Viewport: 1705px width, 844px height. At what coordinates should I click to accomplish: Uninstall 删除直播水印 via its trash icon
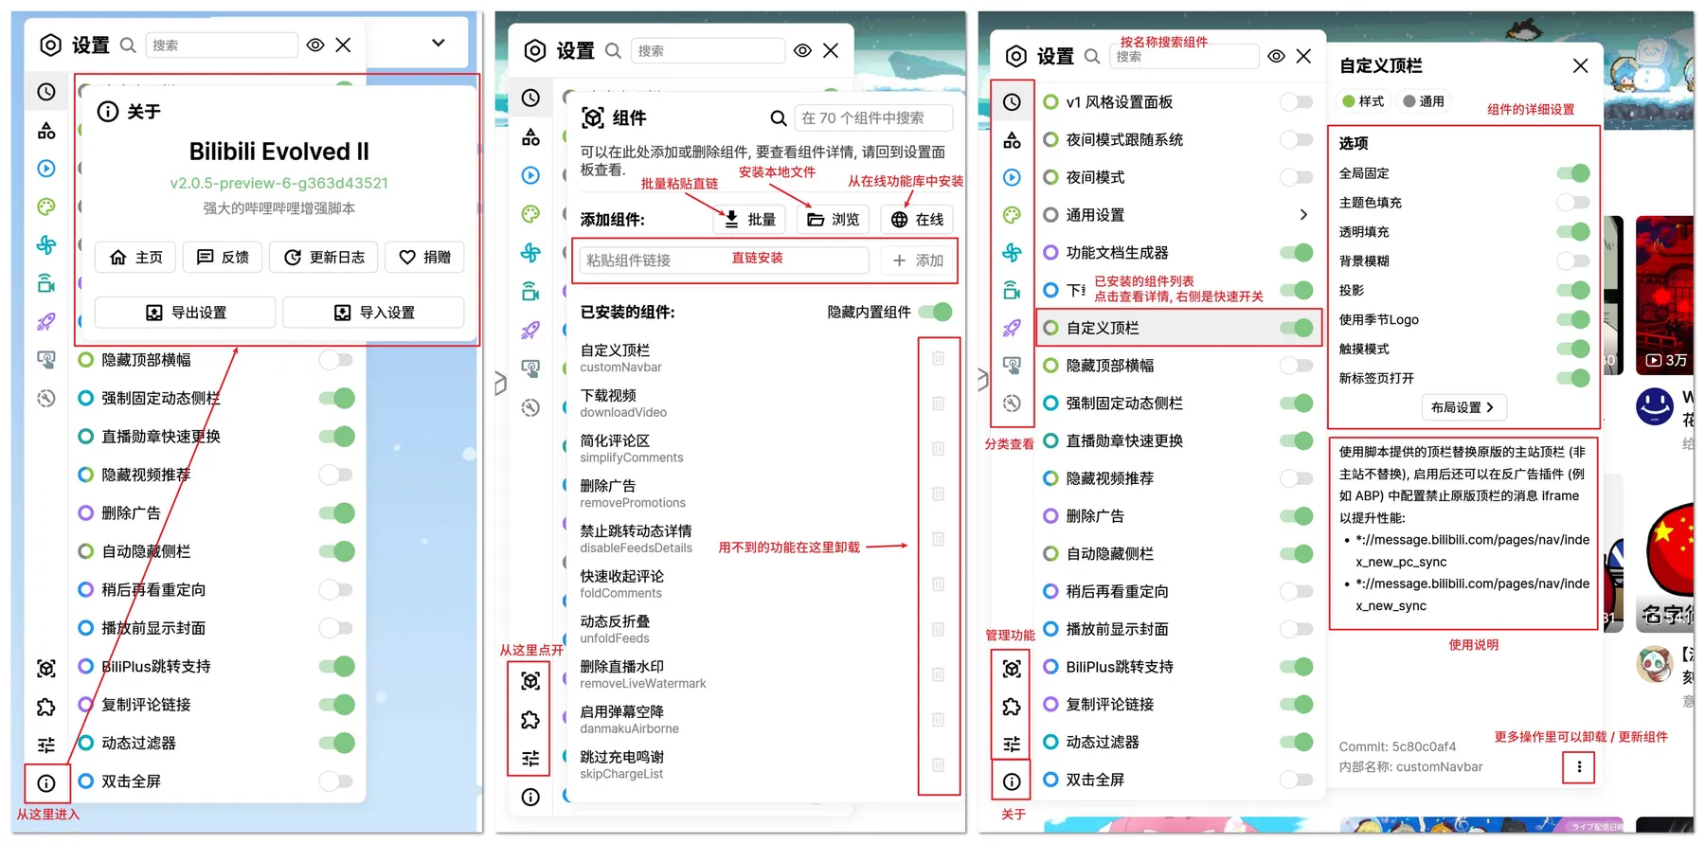[x=938, y=674]
